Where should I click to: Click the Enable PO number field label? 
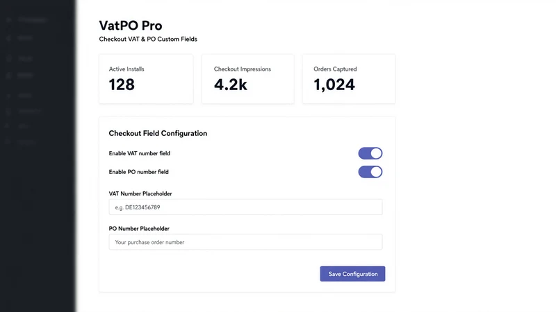pos(138,172)
